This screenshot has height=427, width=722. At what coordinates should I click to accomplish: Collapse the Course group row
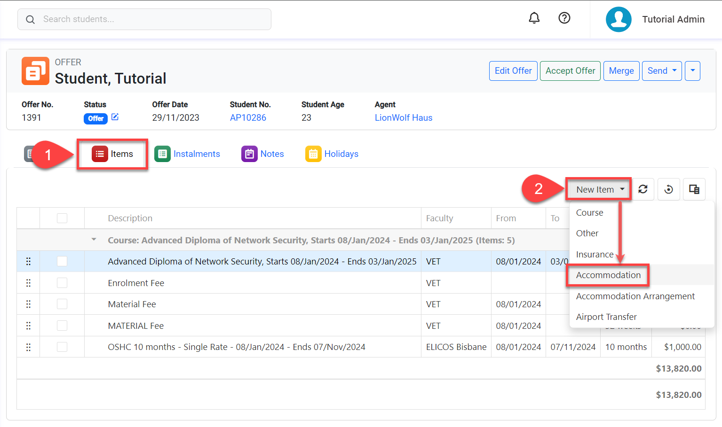coord(94,240)
